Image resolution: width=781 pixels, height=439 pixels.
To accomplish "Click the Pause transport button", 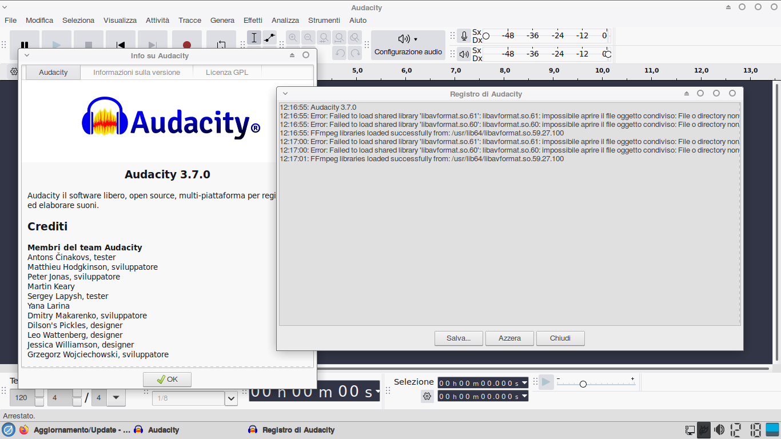I will (x=25, y=40).
